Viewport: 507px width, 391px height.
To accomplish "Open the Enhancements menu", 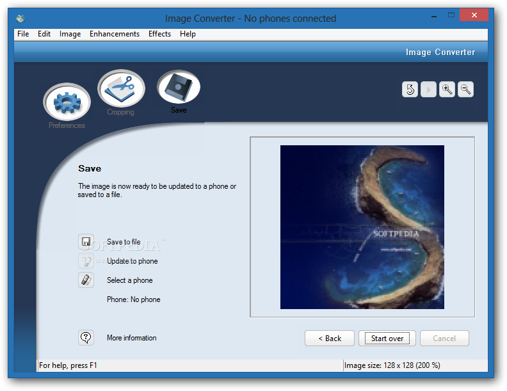I will point(115,34).
